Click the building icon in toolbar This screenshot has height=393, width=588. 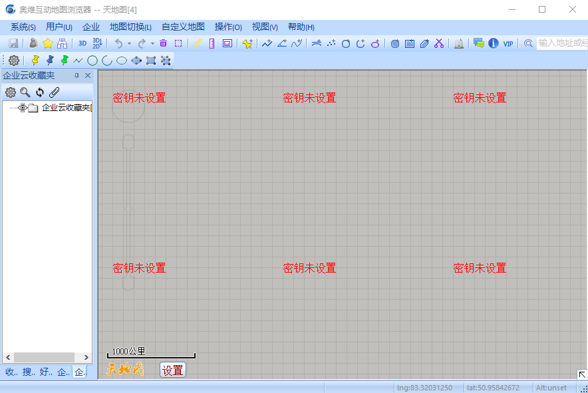458,43
